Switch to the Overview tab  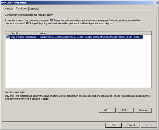[x=8, y=9]
